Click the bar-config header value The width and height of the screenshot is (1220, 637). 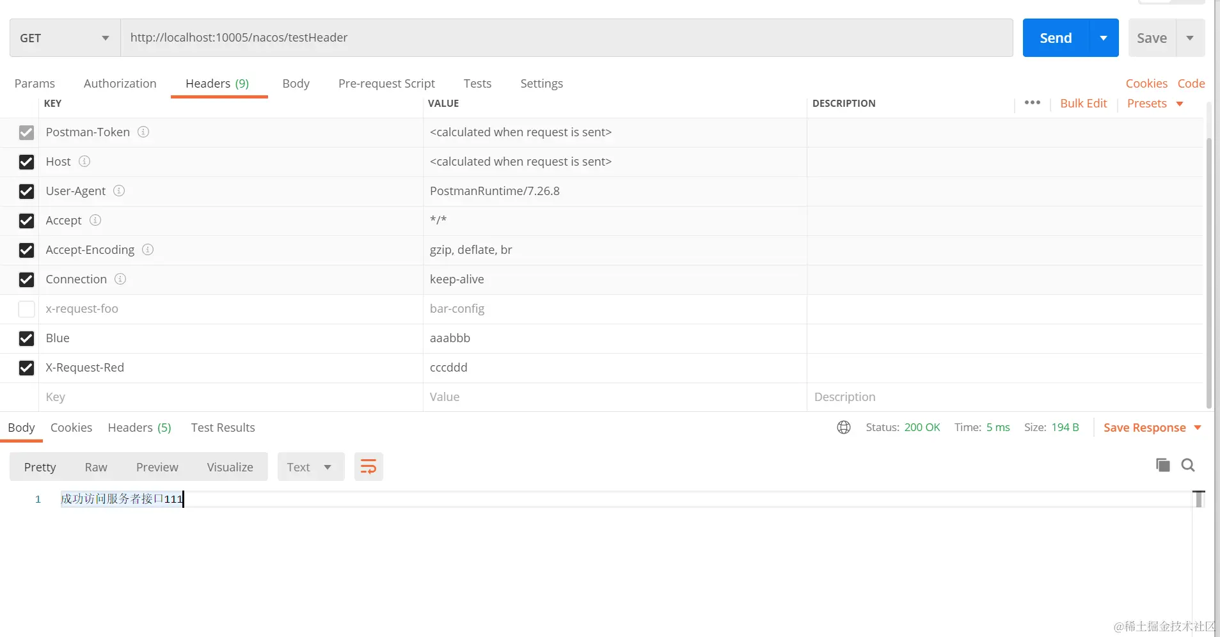614,308
